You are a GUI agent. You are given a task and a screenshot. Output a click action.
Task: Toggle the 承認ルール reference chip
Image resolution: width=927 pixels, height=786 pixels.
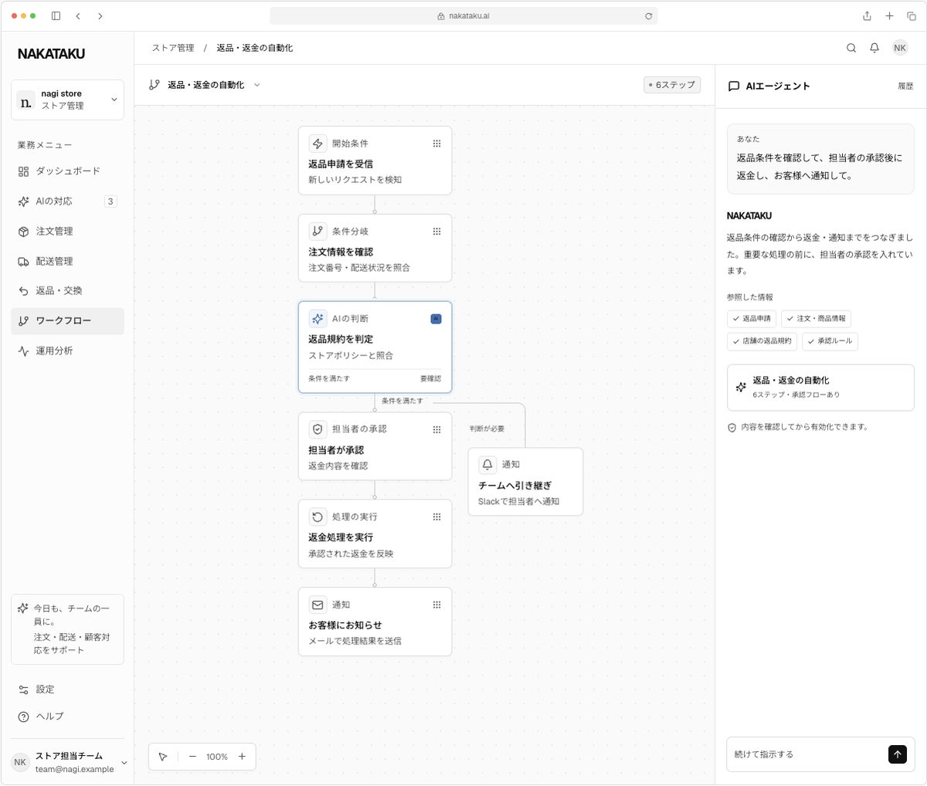(830, 340)
